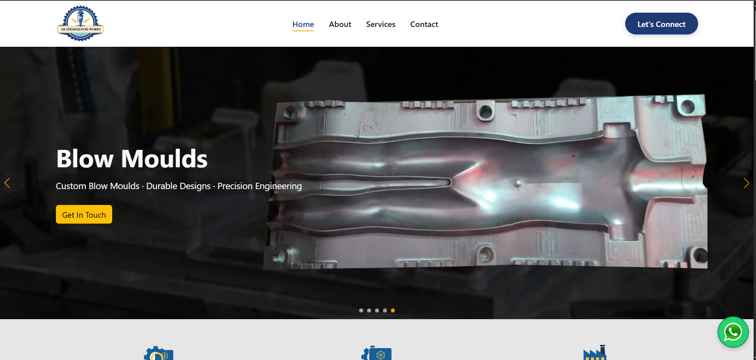Open the Contact page
This screenshot has height=360, width=756.
pos(424,24)
